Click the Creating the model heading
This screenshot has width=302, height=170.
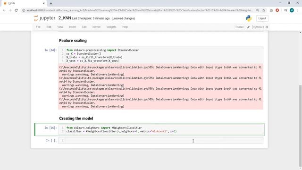click(x=76, y=119)
